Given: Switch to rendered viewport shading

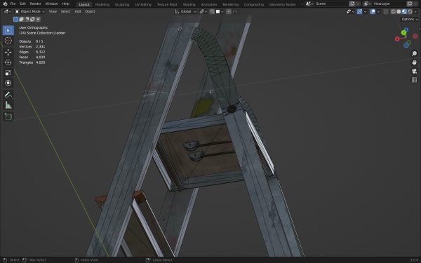Looking at the screenshot, I should point(410,11).
